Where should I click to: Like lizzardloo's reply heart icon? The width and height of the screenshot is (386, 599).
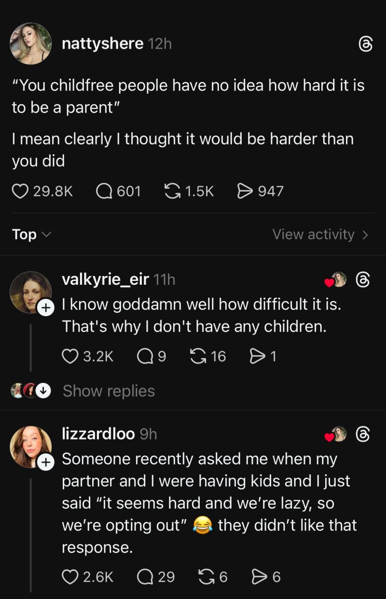[71, 577]
